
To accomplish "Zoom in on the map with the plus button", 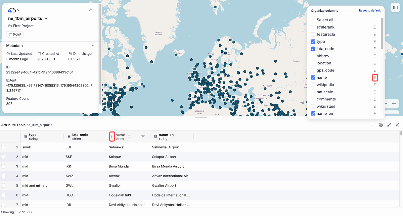I will 394,104.
